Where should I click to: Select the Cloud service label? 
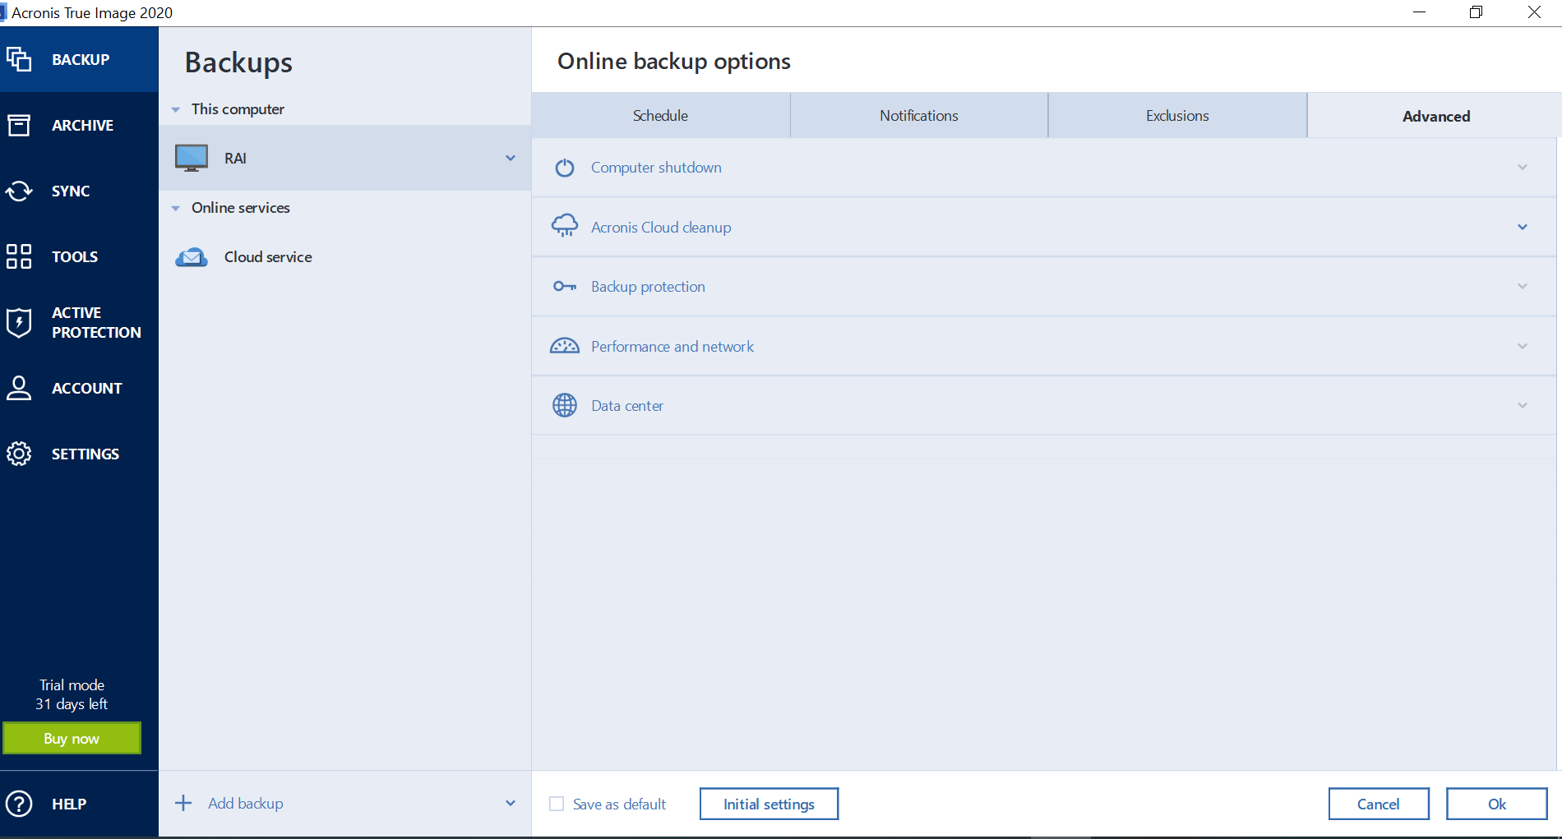click(x=268, y=256)
